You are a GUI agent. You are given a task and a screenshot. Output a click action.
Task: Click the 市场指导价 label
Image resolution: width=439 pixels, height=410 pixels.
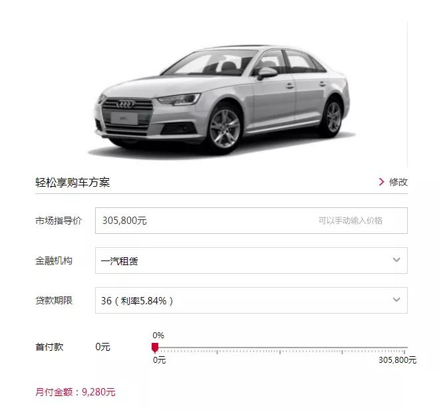pyautogui.click(x=59, y=221)
